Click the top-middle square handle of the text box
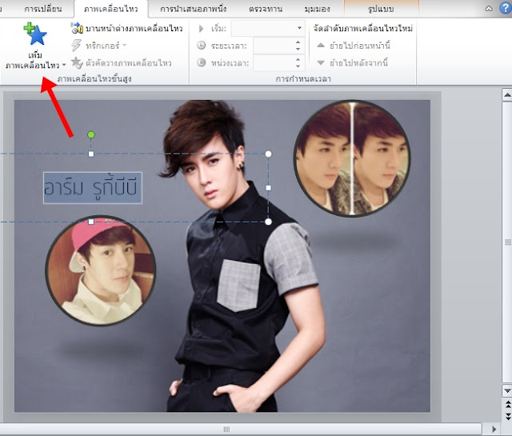The width and height of the screenshot is (512, 436). tap(91, 154)
